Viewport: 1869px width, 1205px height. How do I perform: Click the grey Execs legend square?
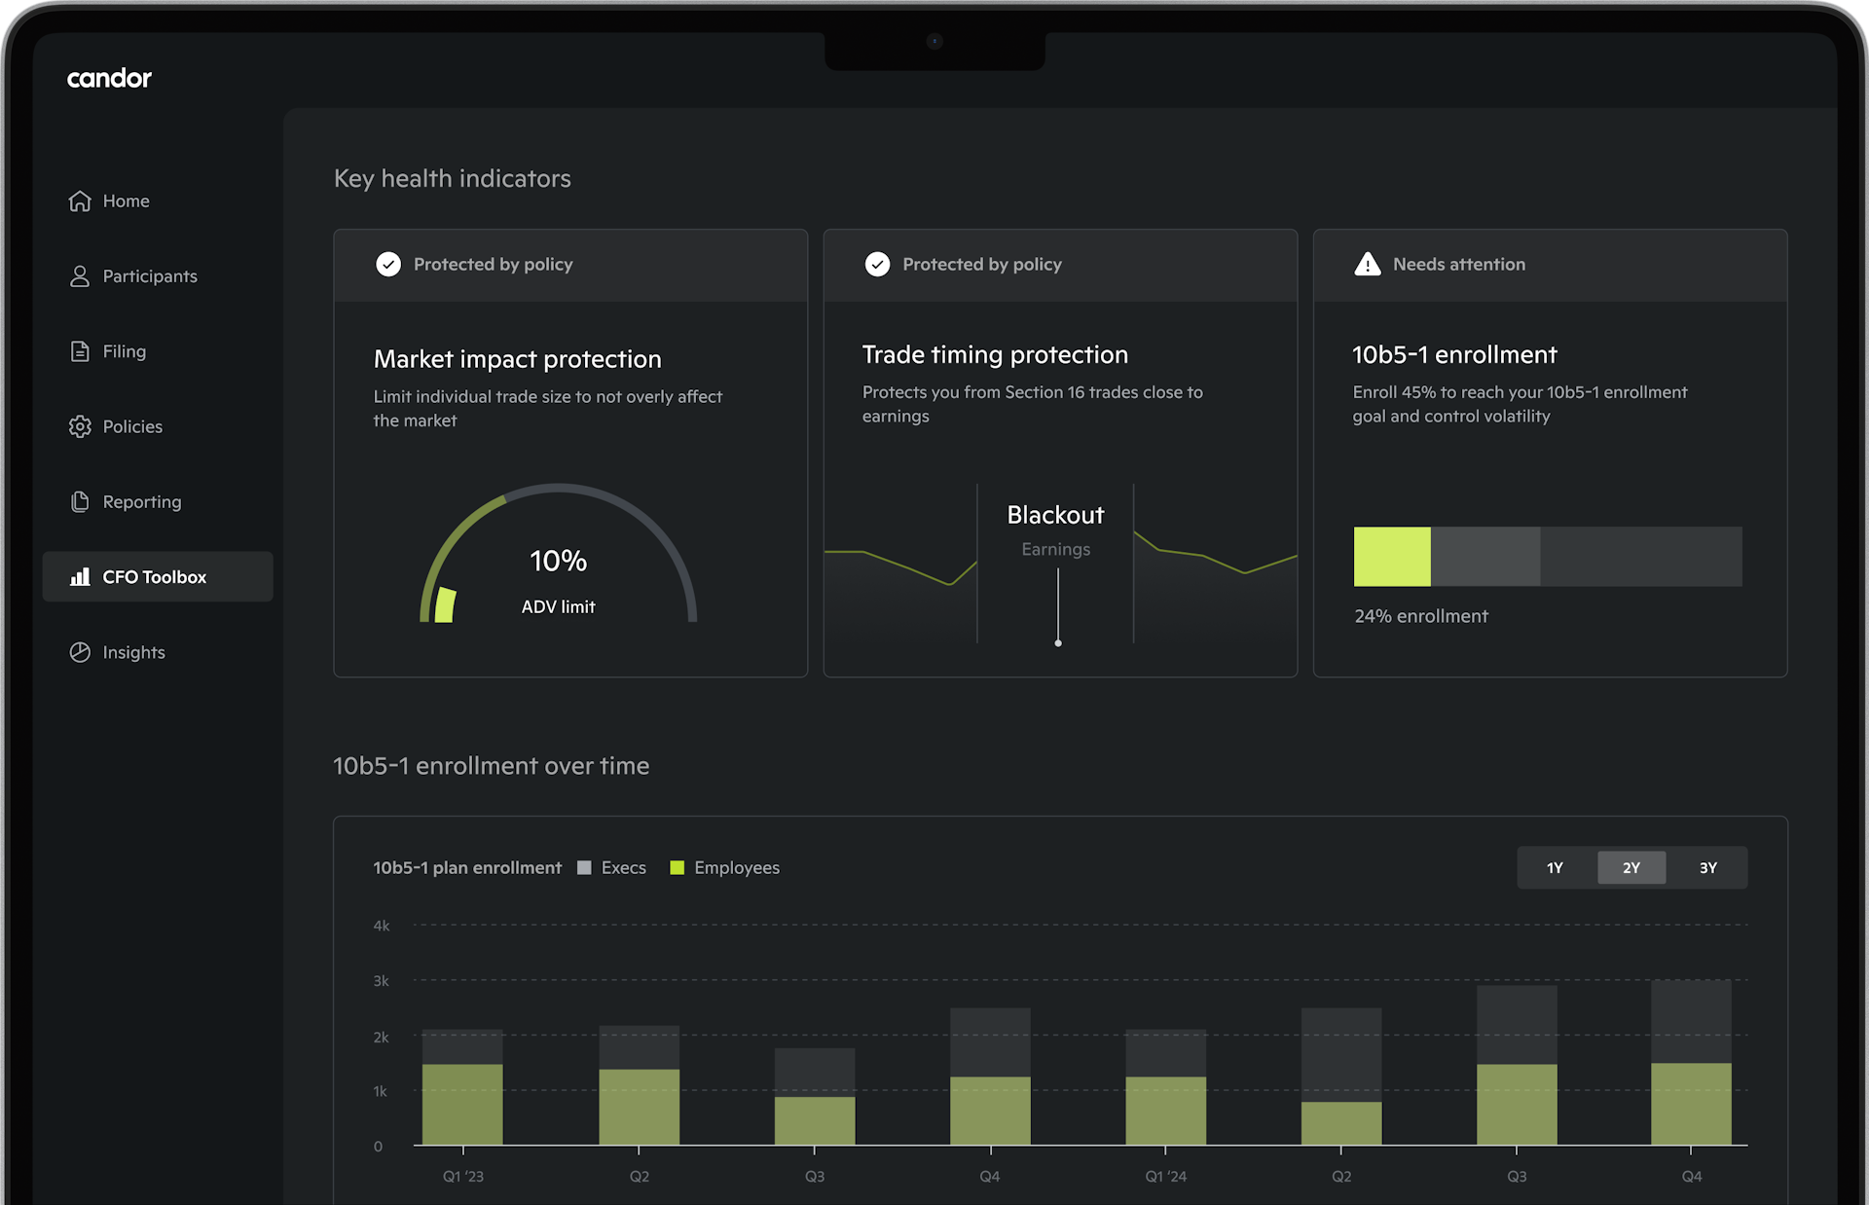click(x=584, y=867)
